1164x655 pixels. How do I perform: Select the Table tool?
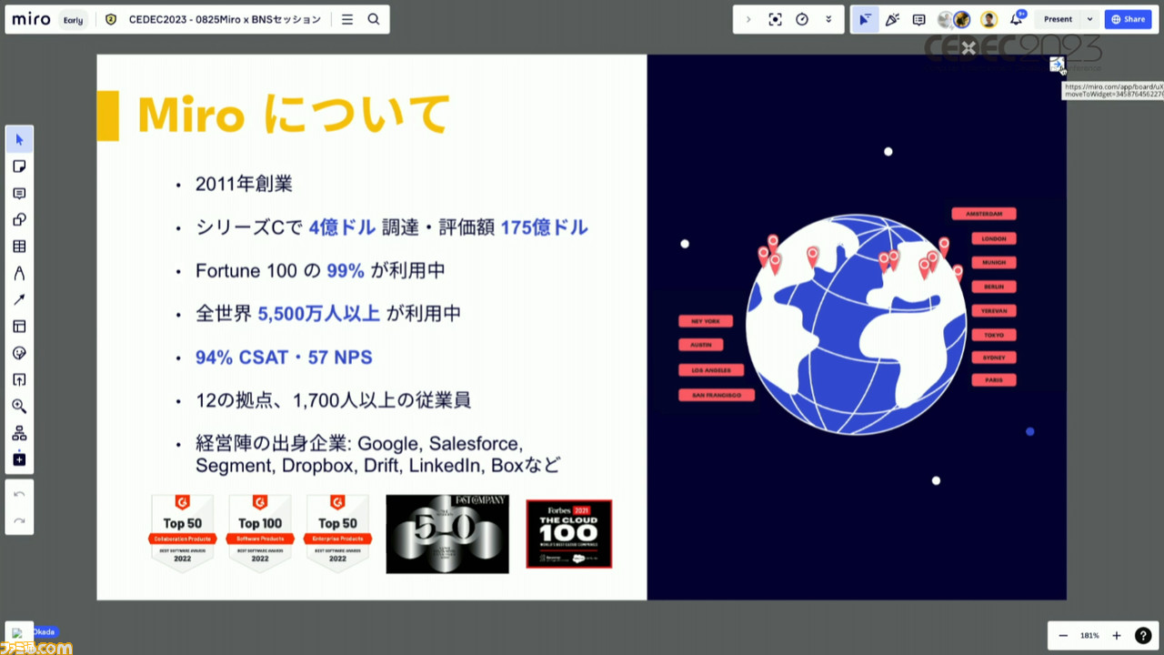(19, 247)
